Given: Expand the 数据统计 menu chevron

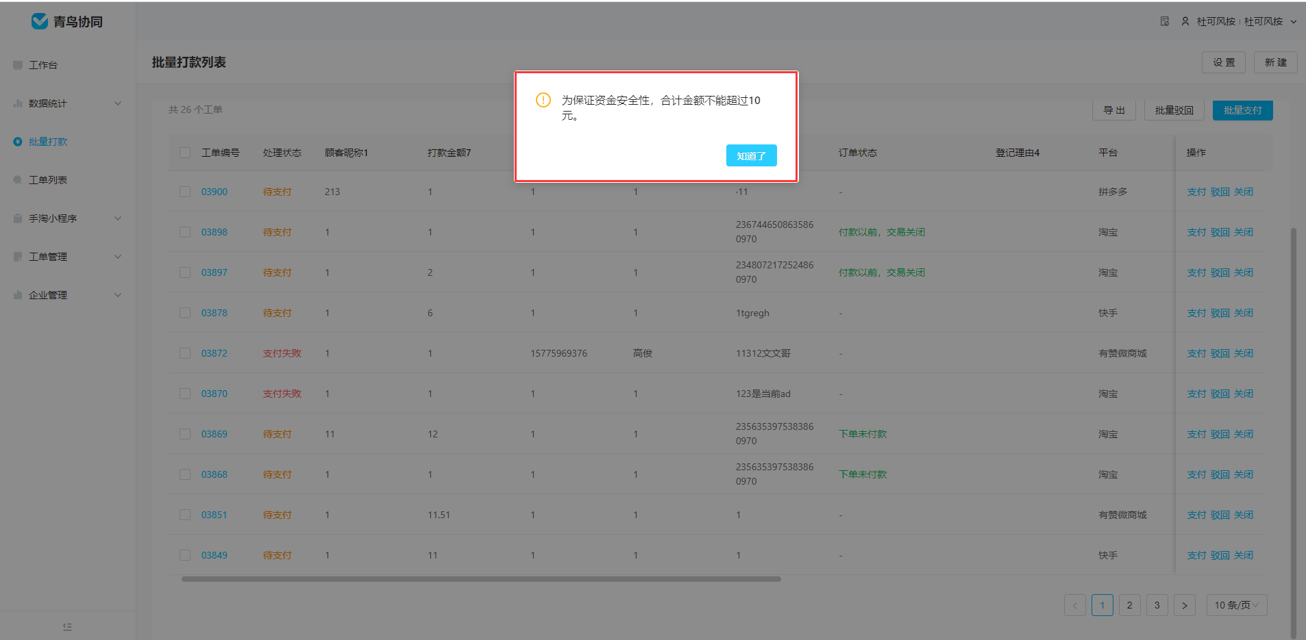Looking at the screenshot, I should [118, 103].
